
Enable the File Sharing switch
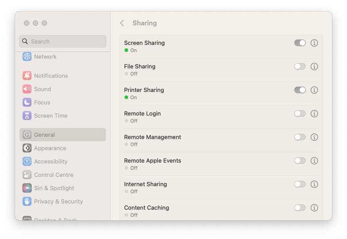(300, 66)
